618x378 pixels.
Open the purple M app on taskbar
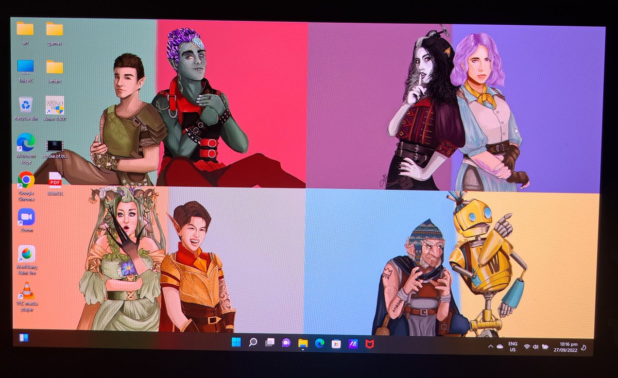353,344
